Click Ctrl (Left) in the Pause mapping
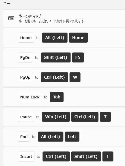Viewport: 125px width, 166px height. [x=85, y=117]
